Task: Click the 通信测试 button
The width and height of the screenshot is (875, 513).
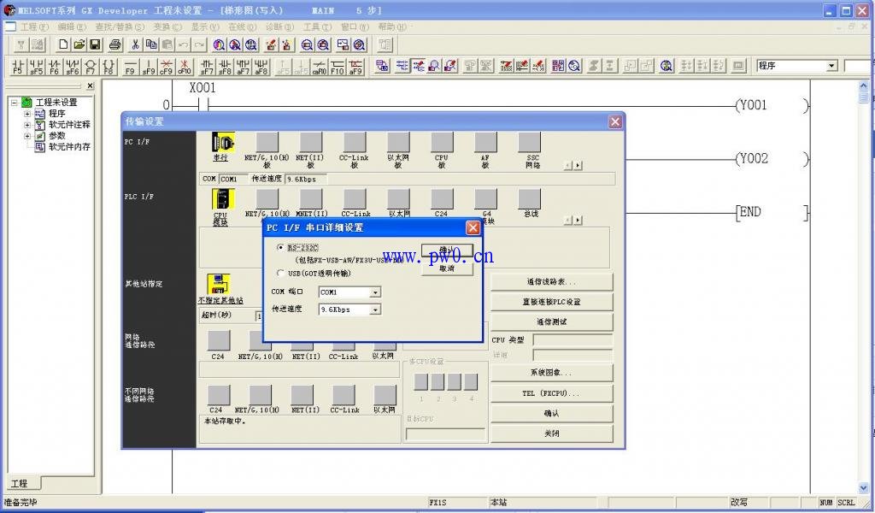Action: point(551,322)
